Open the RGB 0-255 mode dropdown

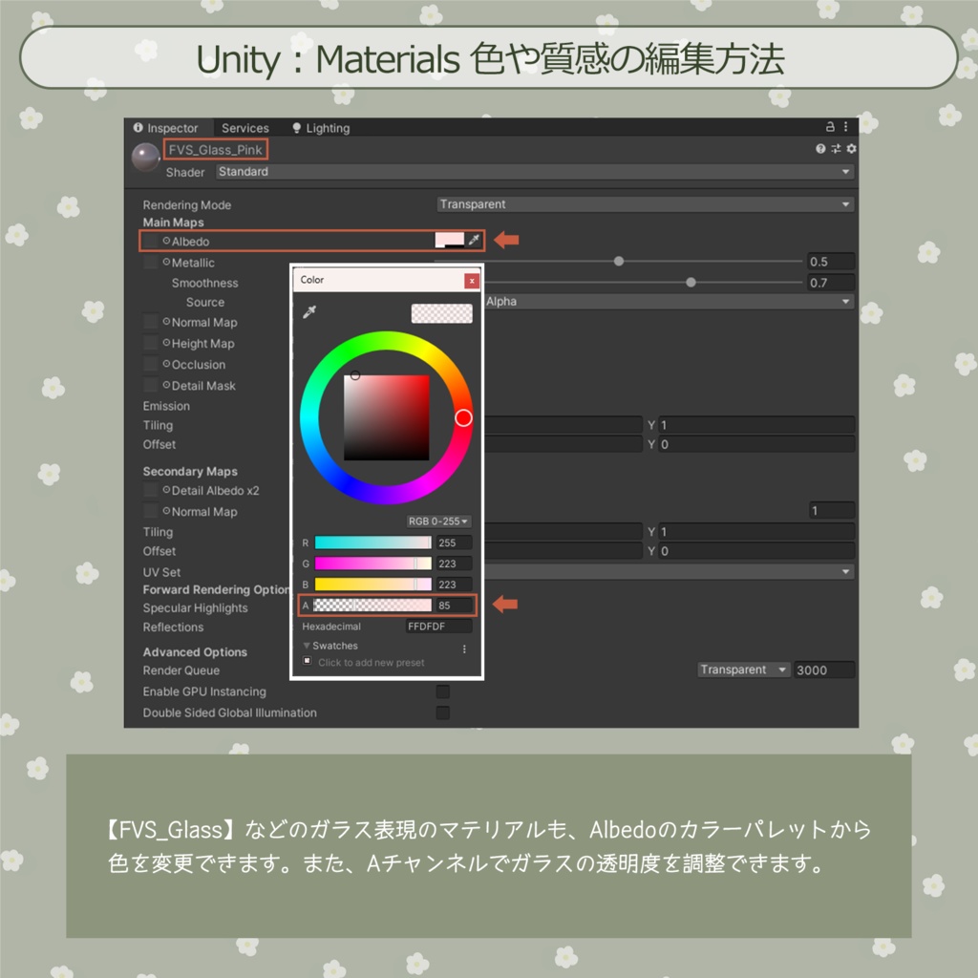click(x=440, y=521)
